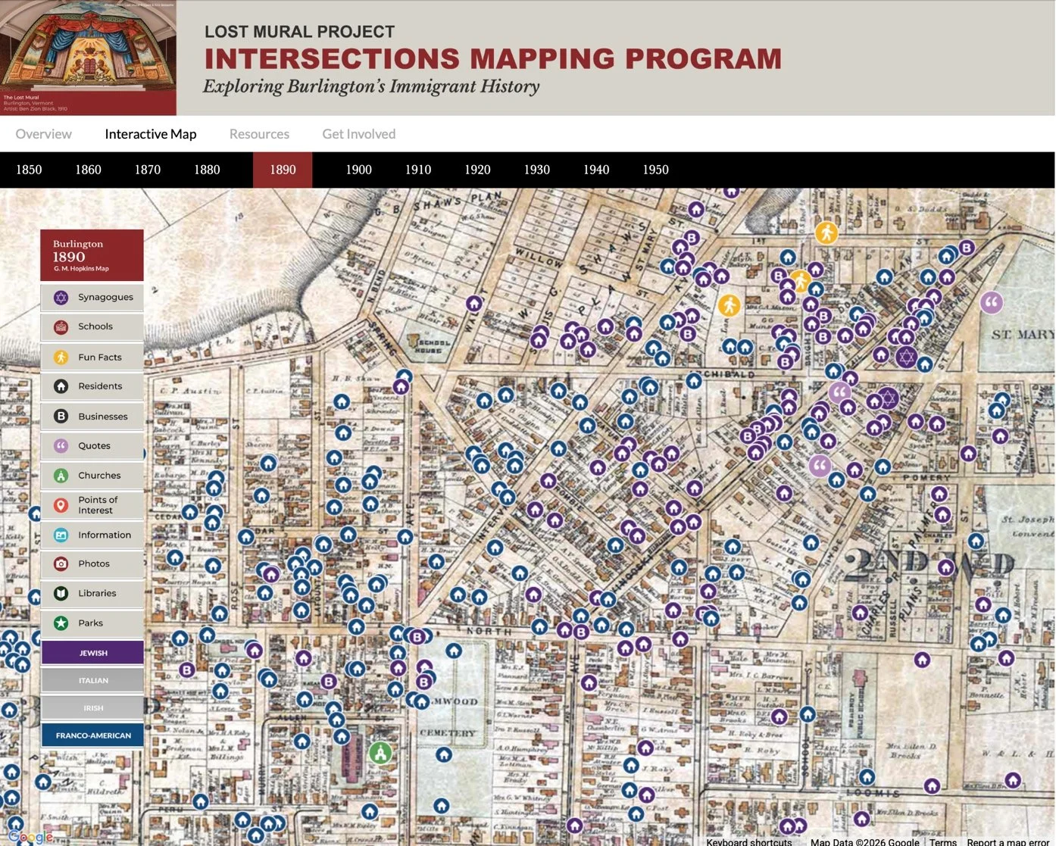Click the Interactive Map nav item
The height and width of the screenshot is (846, 1056).
point(151,134)
